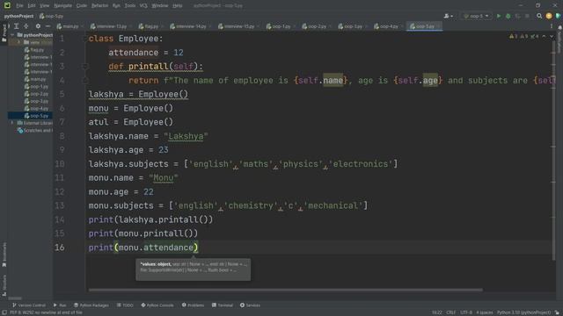Open the Tools menu
563x316 pixels.
point(129,5)
